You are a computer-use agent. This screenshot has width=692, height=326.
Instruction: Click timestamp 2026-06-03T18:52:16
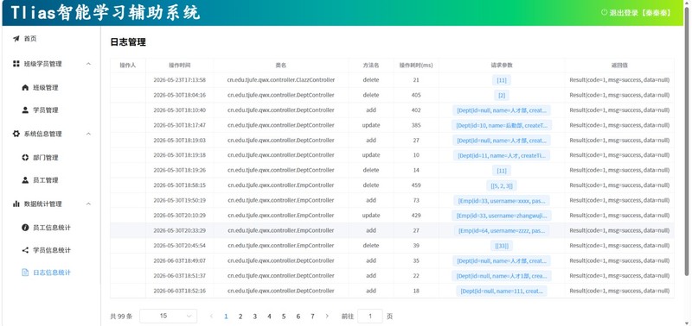(x=180, y=291)
